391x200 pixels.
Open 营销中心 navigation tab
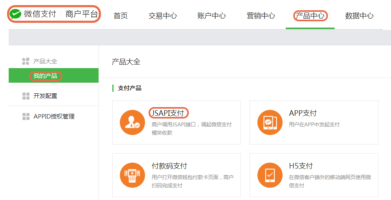(x=261, y=16)
